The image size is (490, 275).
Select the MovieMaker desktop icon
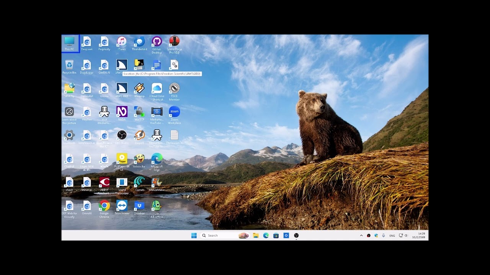(x=157, y=184)
